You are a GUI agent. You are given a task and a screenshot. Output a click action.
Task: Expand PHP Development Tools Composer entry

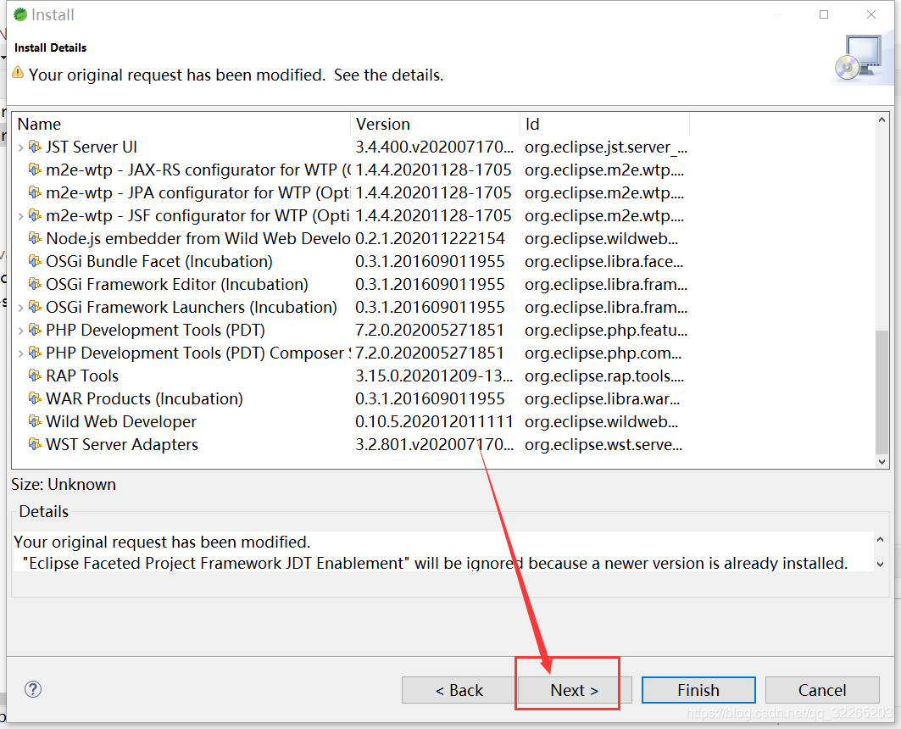20,353
